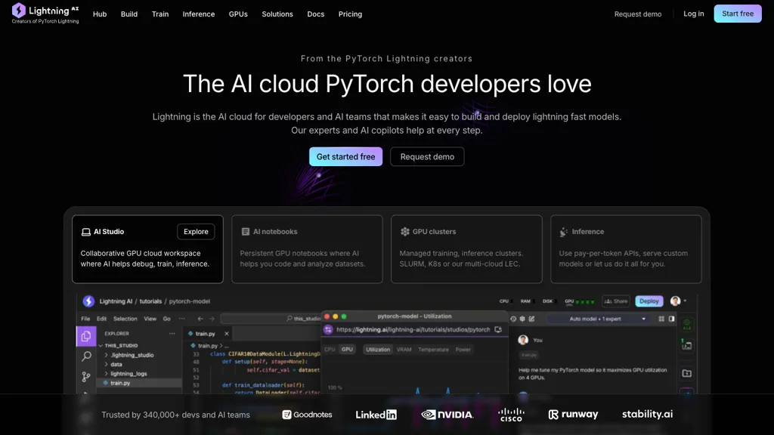Viewport: 774px width, 435px height.
Task: Click the Get started free button
Action: (x=345, y=156)
